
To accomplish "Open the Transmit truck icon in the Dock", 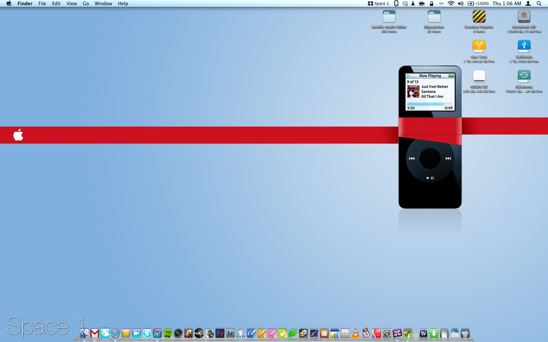I will (303, 333).
